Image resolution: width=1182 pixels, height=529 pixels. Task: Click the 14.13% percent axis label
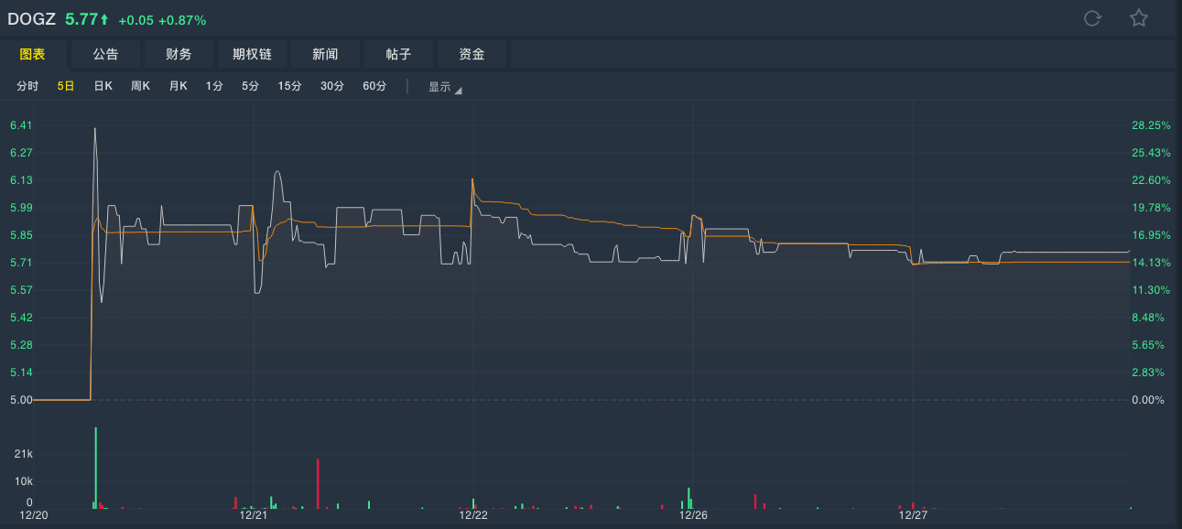(1152, 263)
